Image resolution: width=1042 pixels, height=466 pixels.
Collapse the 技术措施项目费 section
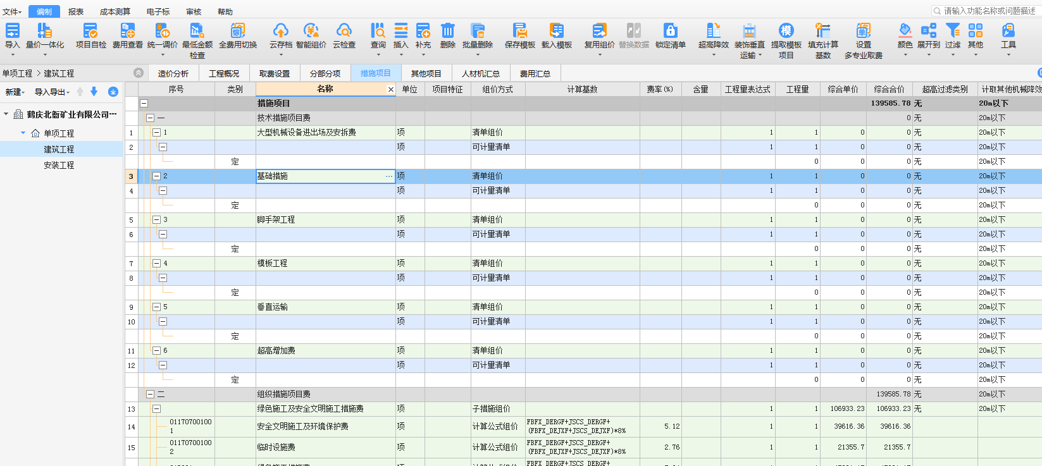coord(151,118)
